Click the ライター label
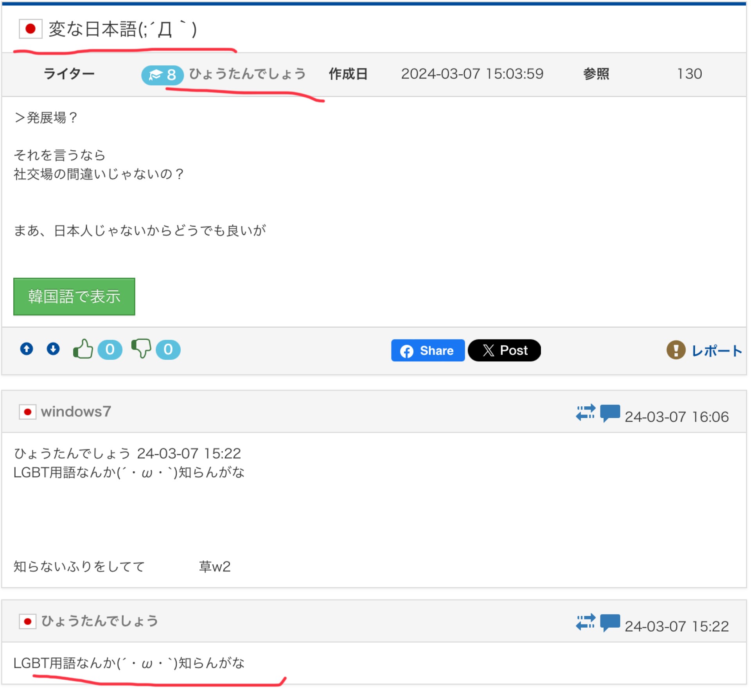The width and height of the screenshot is (751, 693). (69, 74)
